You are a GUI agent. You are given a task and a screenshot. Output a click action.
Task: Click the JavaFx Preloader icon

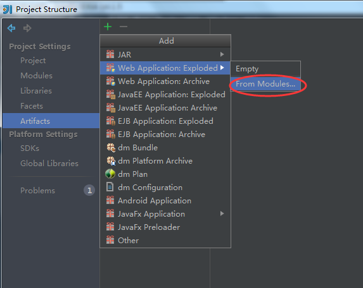tap(110, 227)
